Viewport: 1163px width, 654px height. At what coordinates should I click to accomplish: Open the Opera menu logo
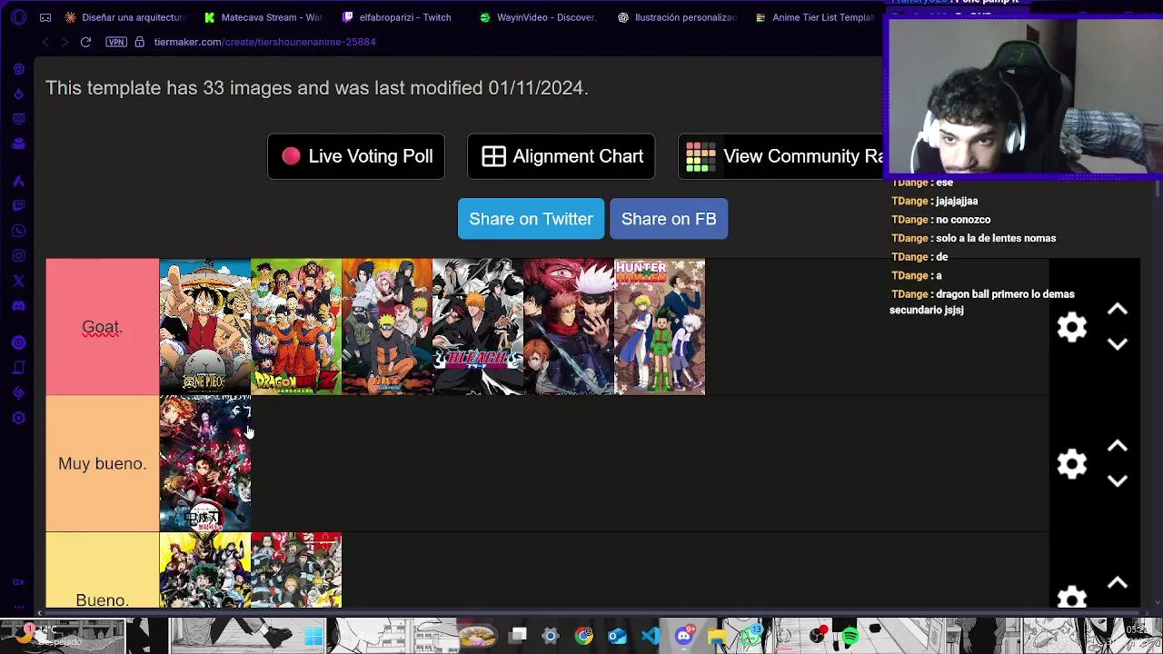(x=19, y=17)
